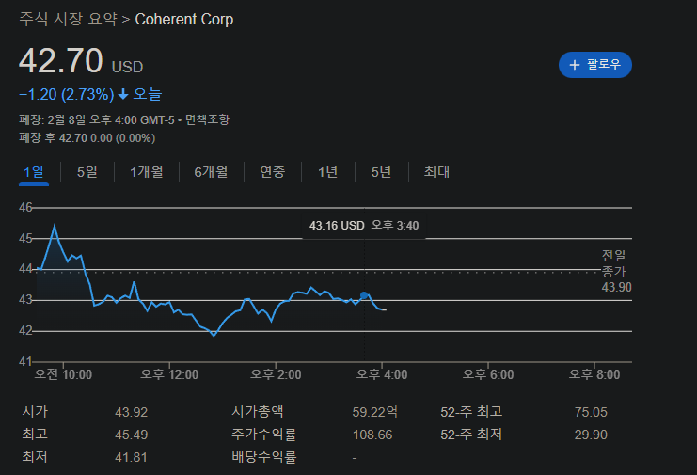This screenshot has height=475, width=697.
Task: Select the 5년 range tab
Action: tap(381, 172)
